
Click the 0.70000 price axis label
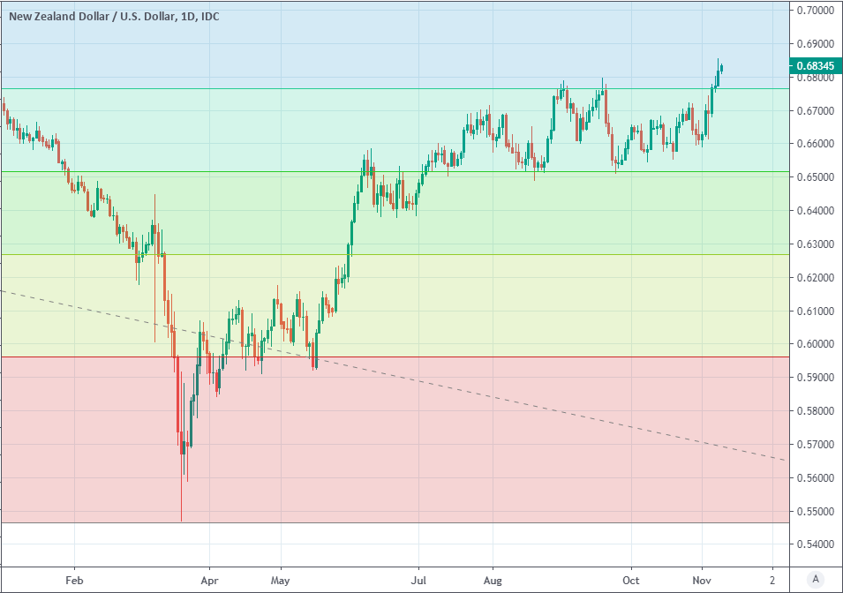pos(814,11)
